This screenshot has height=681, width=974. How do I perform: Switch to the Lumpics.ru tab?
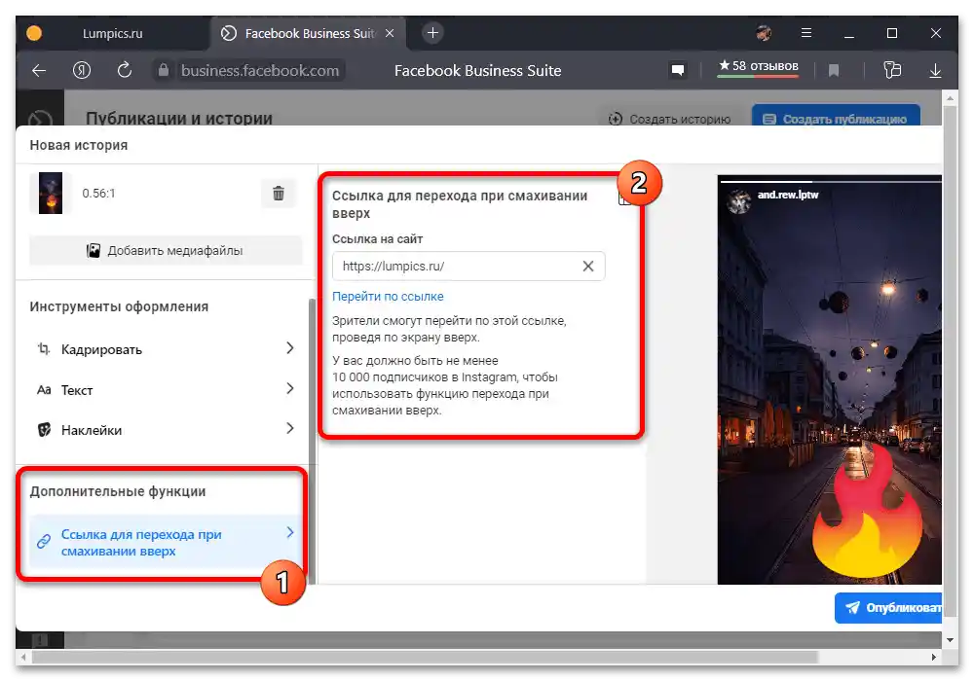pyautogui.click(x=112, y=33)
